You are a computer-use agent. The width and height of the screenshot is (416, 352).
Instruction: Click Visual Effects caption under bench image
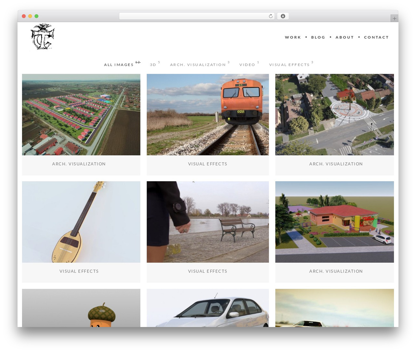[x=208, y=271]
